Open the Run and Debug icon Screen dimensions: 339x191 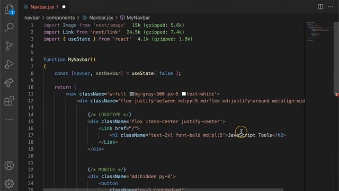[9, 64]
